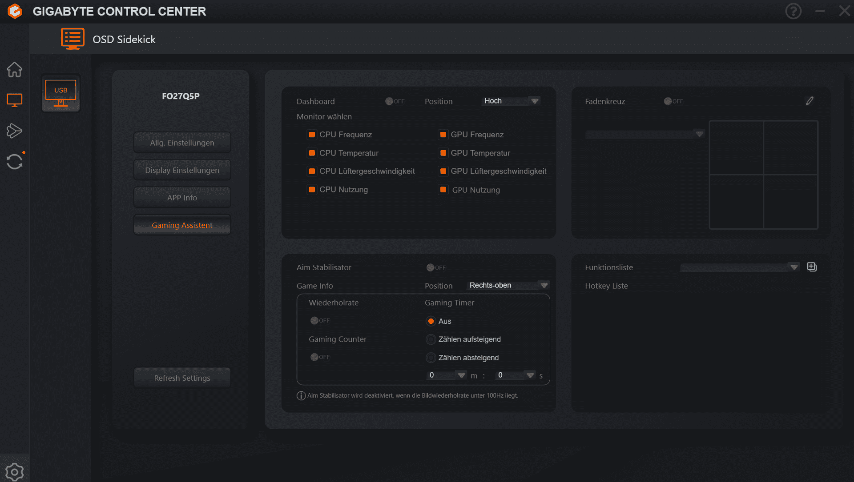Open the monitor icon in the sidebar
The image size is (854, 482).
(15, 100)
